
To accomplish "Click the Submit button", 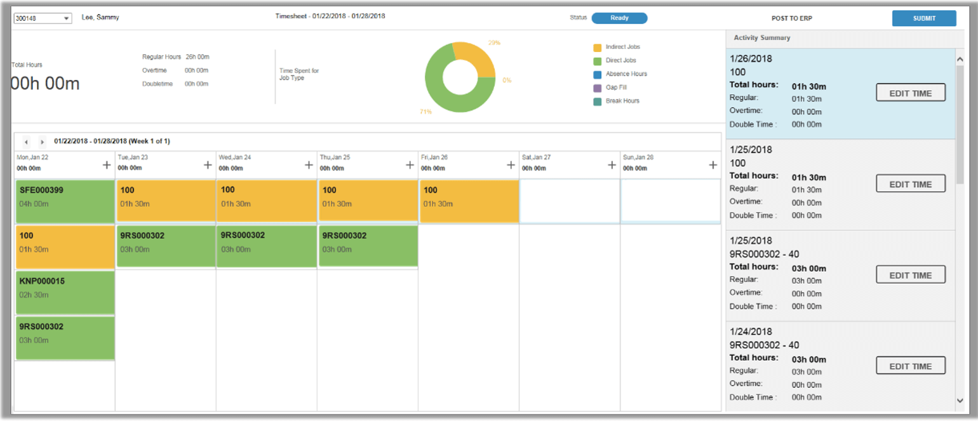I will click(923, 18).
